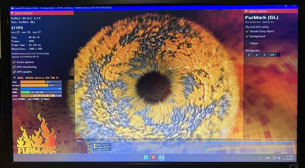Click the Frame time 36.134 ms row
The height and width of the screenshot is (168, 305).
26,45
